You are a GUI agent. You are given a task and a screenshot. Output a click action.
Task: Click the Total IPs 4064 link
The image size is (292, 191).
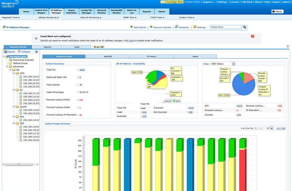coord(82,70)
